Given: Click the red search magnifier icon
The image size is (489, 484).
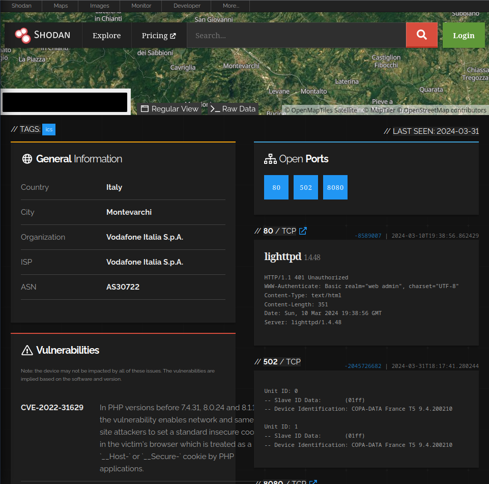Looking at the screenshot, I should [x=421, y=35].
